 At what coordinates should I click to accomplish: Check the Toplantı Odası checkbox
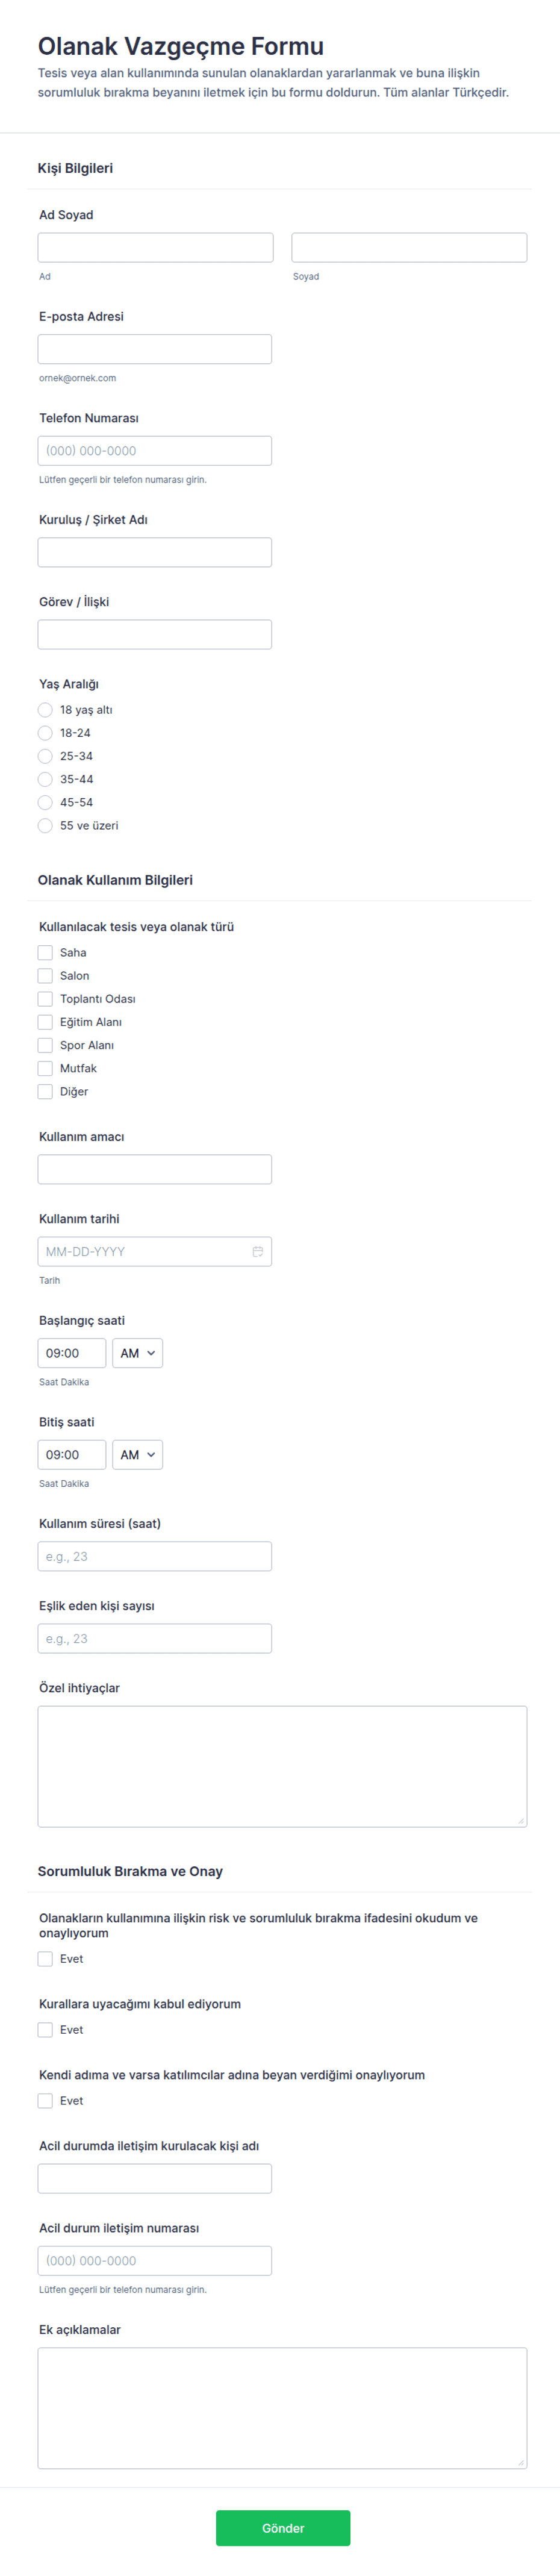click(45, 998)
